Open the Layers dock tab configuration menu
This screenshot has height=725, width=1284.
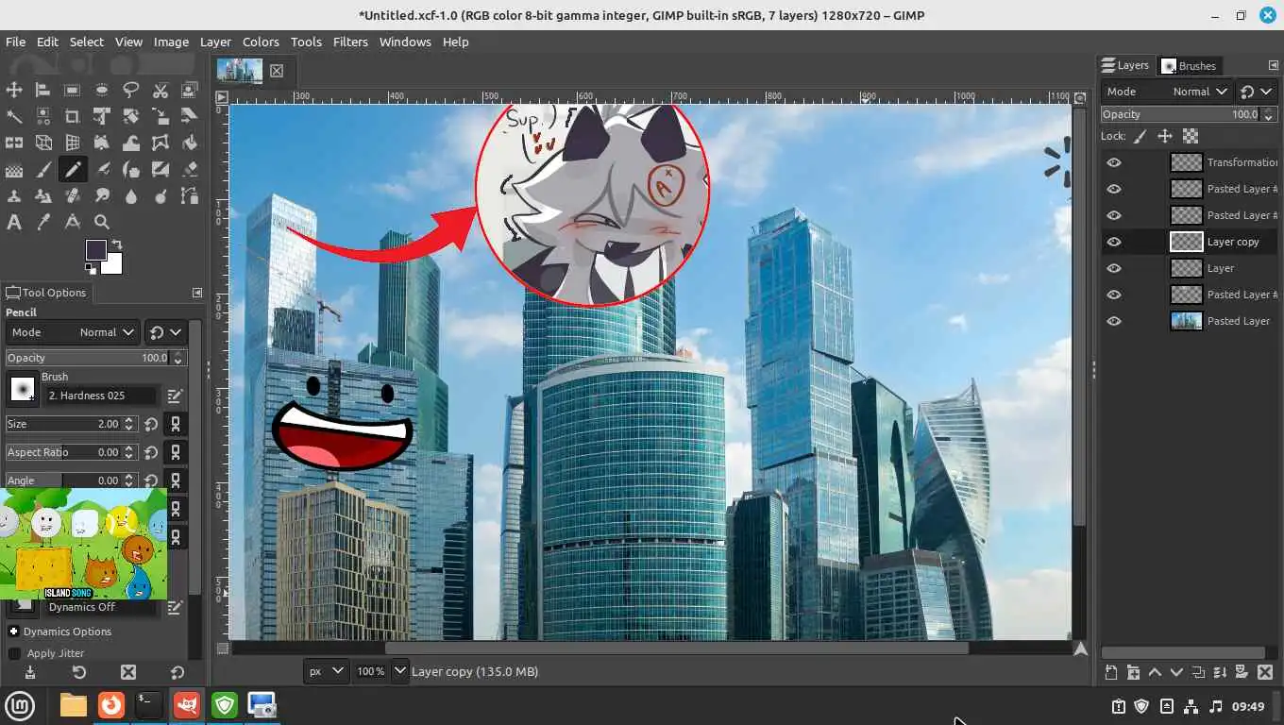tap(1273, 65)
